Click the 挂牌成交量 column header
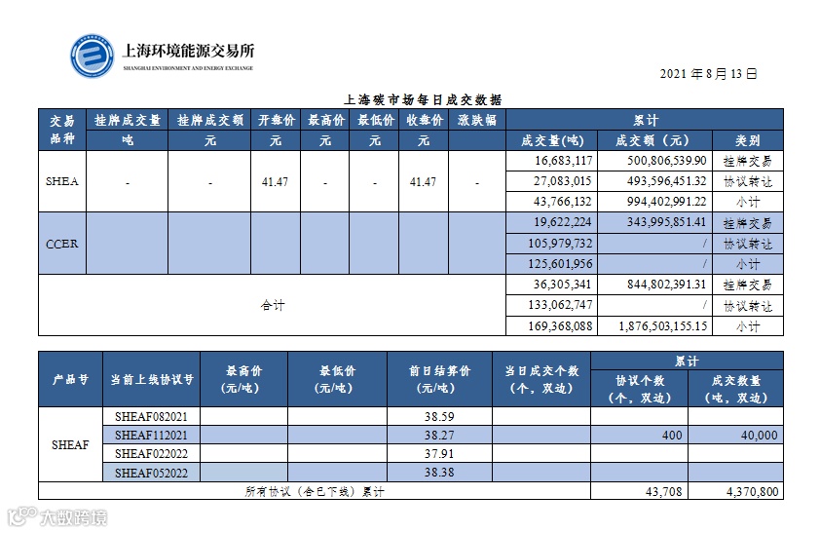 pos(127,120)
